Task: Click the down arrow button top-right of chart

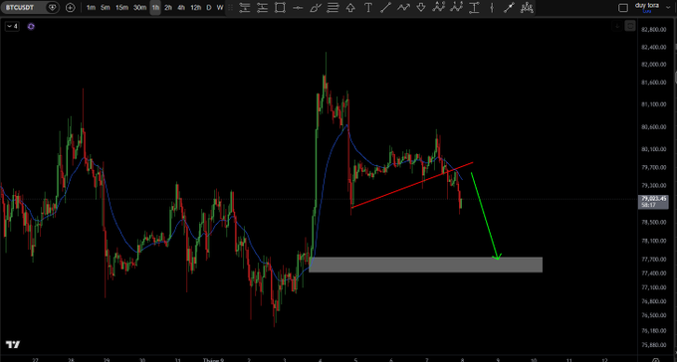Action: (x=617, y=26)
